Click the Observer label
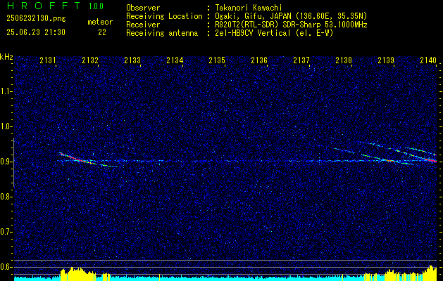This screenshot has width=443, height=281. click(143, 8)
